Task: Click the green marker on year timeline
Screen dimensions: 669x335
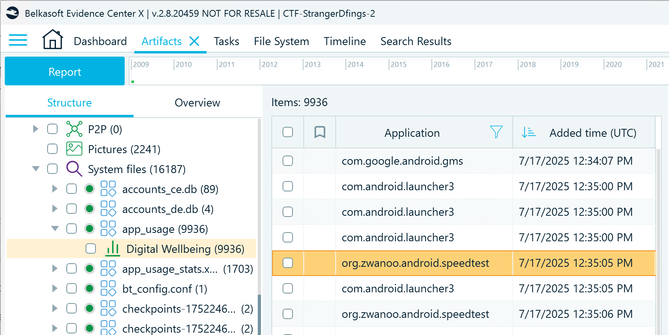Action: click(133, 82)
